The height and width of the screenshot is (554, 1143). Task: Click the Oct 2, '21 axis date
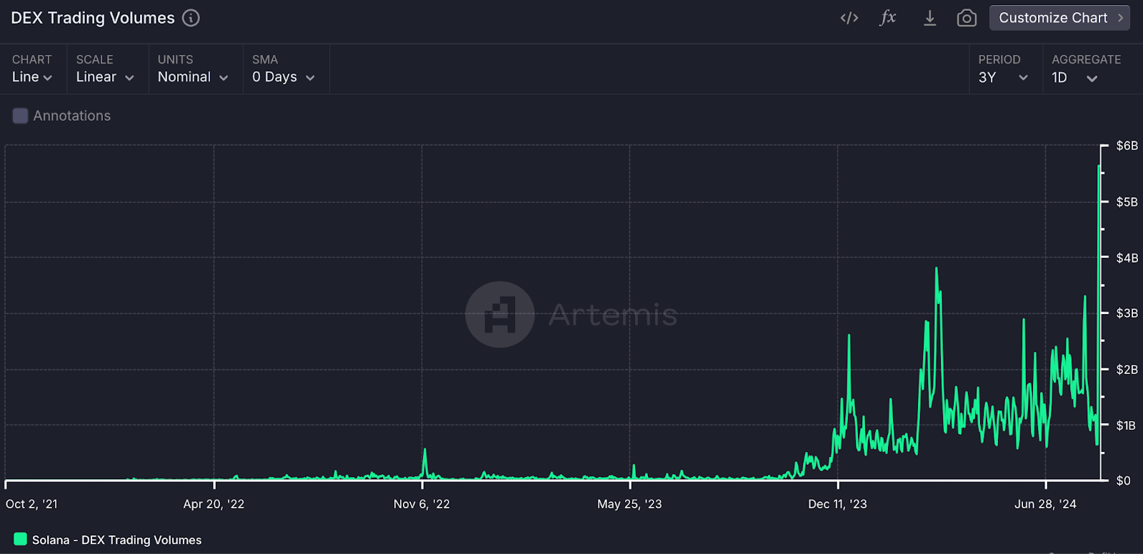[x=31, y=504]
